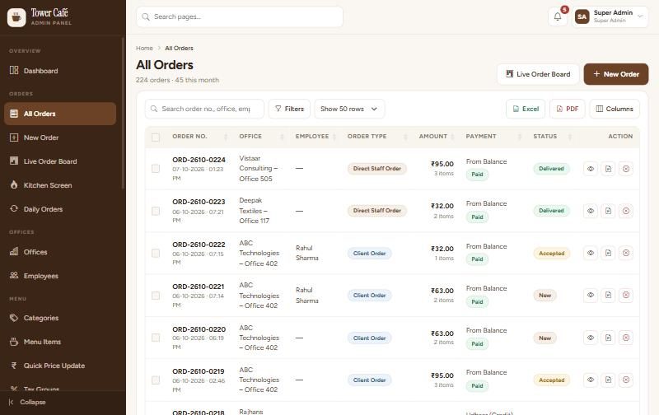Viewport: 659px width, 415px height.
Task: Open invoice icon for ORD-2610-0223
Action: tap(608, 211)
